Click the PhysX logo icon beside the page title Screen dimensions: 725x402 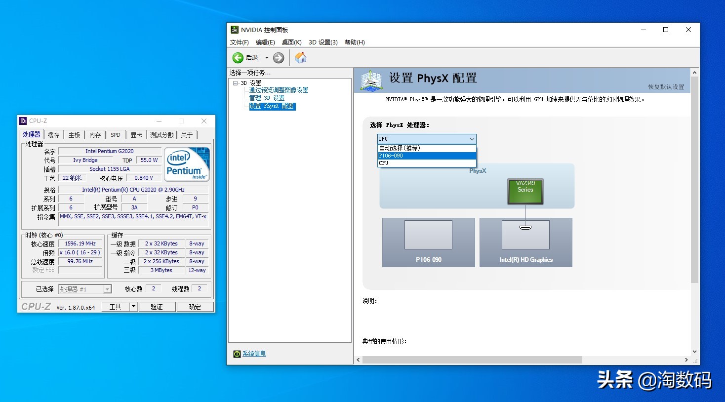point(371,78)
